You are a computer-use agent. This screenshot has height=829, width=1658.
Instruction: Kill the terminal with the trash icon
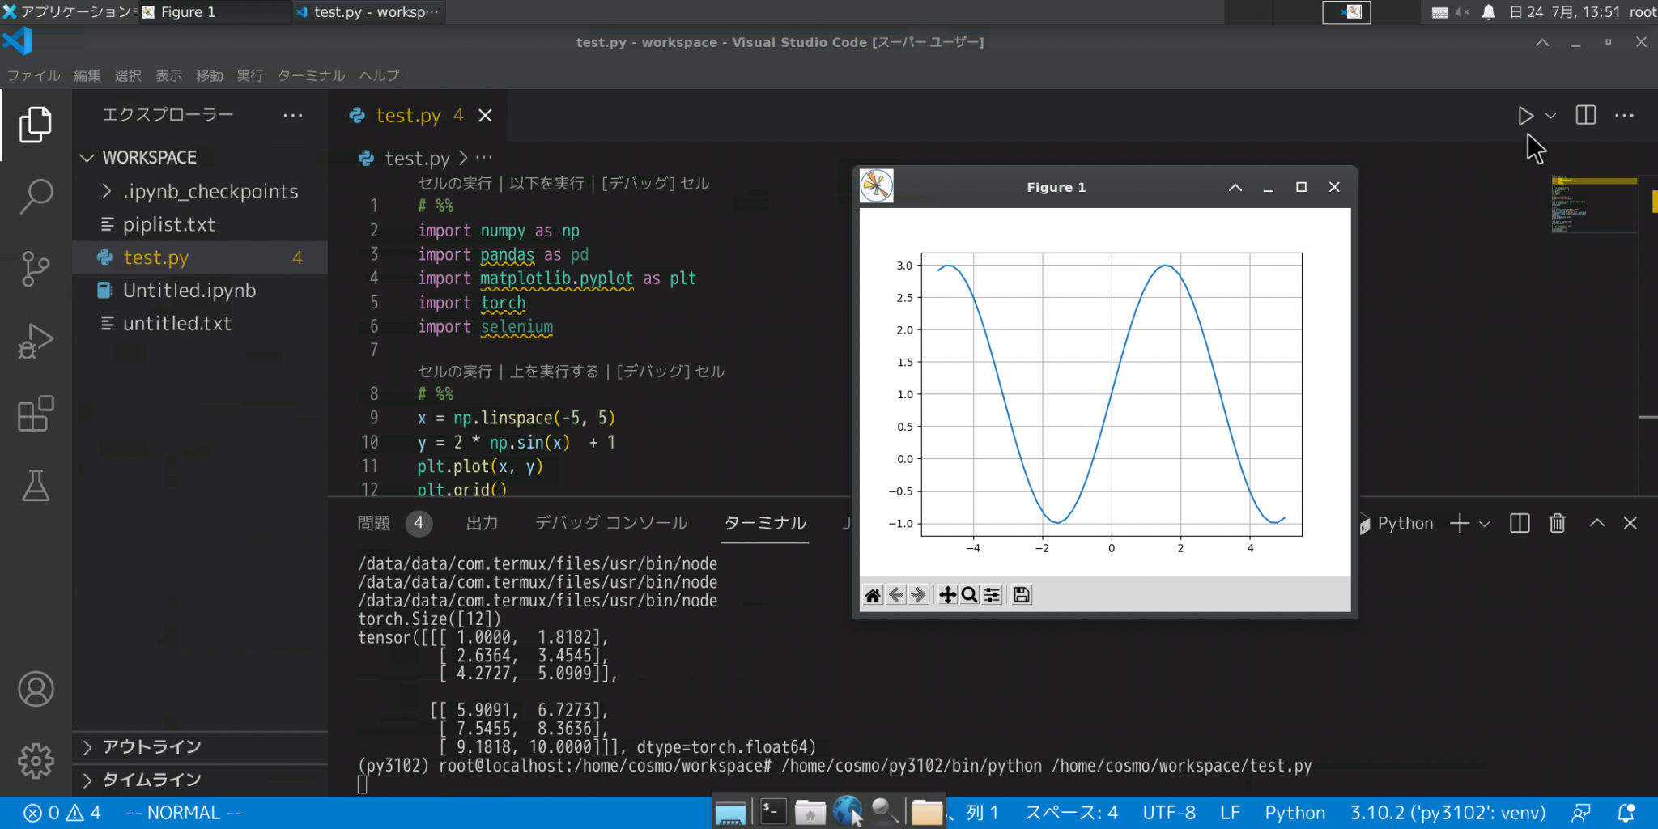pos(1557,523)
